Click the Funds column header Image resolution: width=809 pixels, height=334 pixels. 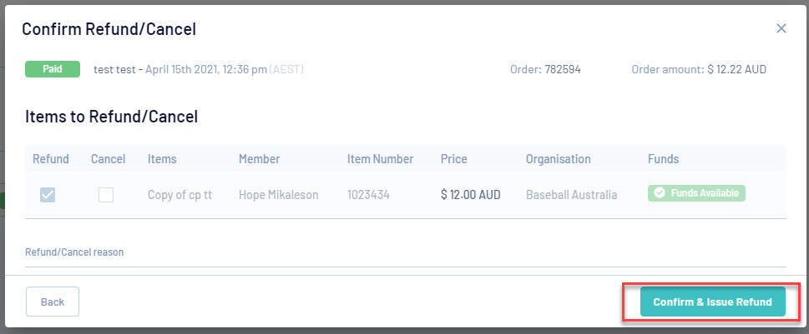(x=663, y=159)
